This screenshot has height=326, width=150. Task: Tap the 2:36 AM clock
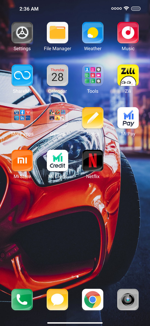point(29,9)
